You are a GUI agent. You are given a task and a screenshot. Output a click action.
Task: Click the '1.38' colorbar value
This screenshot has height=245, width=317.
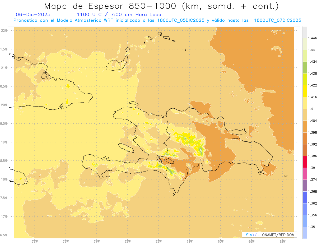[x=312, y=168]
